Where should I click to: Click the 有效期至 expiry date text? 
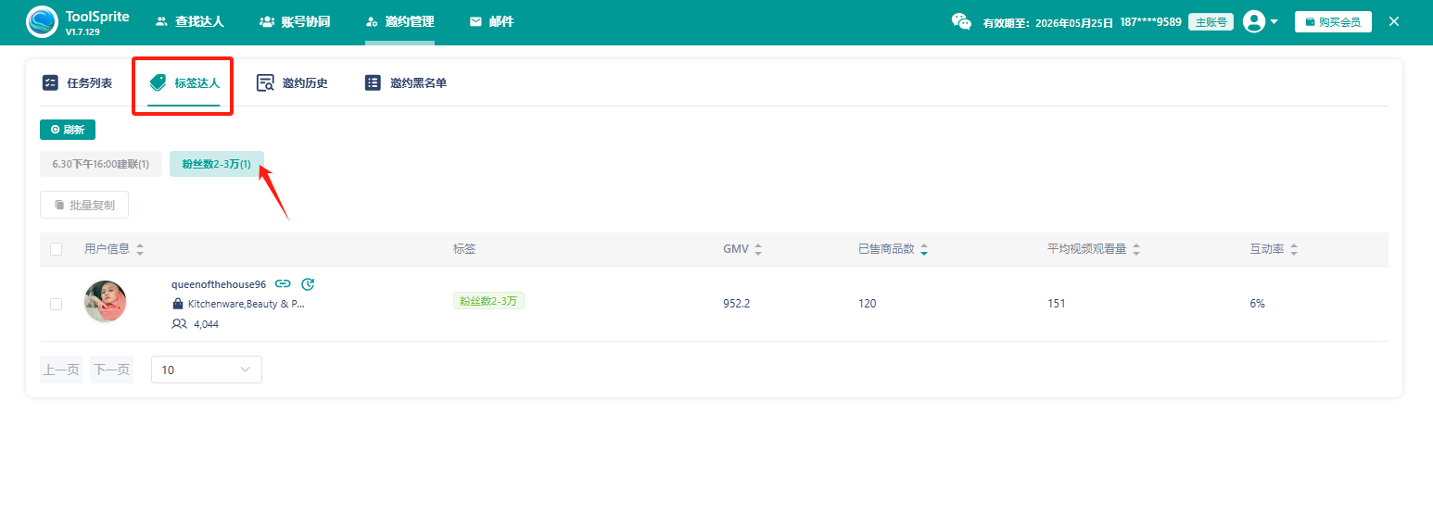(1047, 22)
